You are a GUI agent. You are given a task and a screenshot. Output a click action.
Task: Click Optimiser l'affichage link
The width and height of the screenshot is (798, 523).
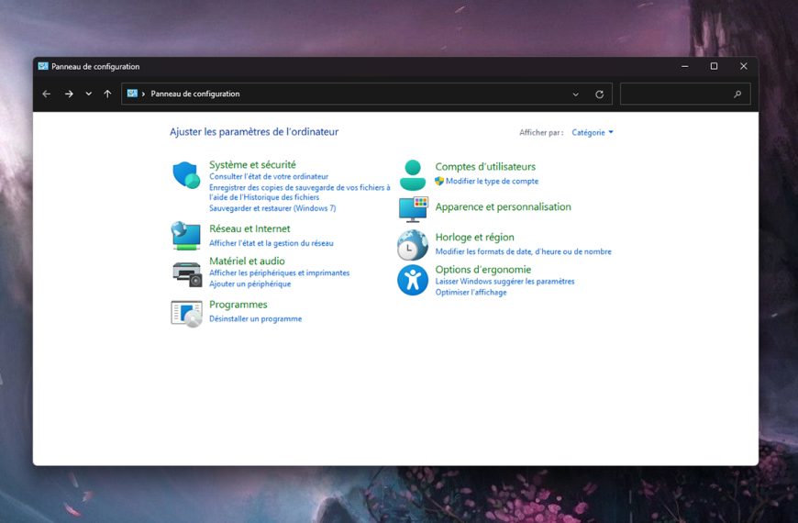(471, 293)
